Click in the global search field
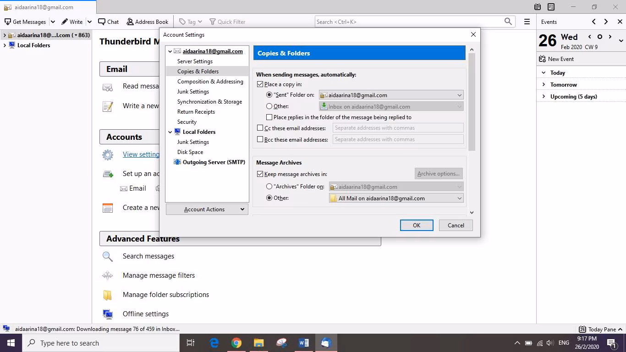This screenshot has width=626, height=352. click(x=409, y=22)
